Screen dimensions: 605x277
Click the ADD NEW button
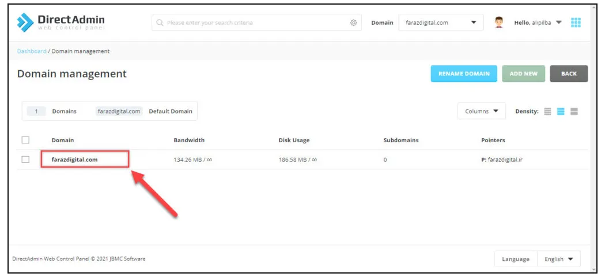pyautogui.click(x=524, y=74)
